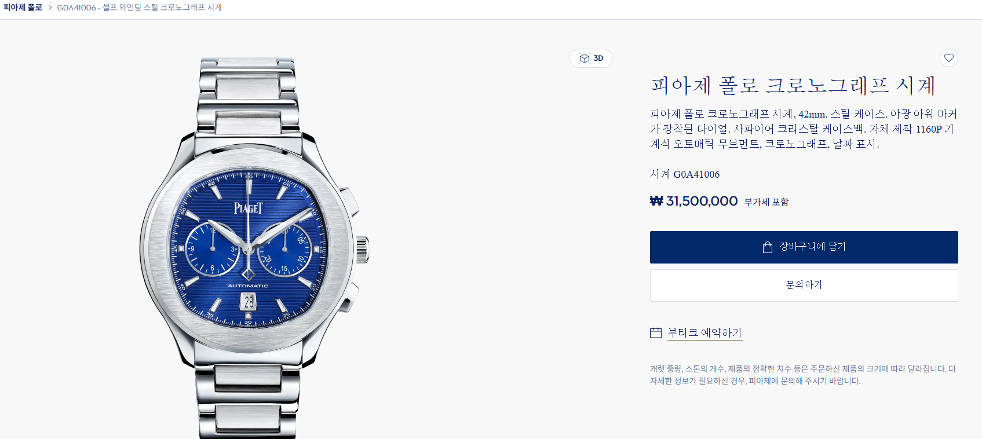The height and width of the screenshot is (439, 982).
Task: Click the 문의하기 button
Action: point(804,285)
